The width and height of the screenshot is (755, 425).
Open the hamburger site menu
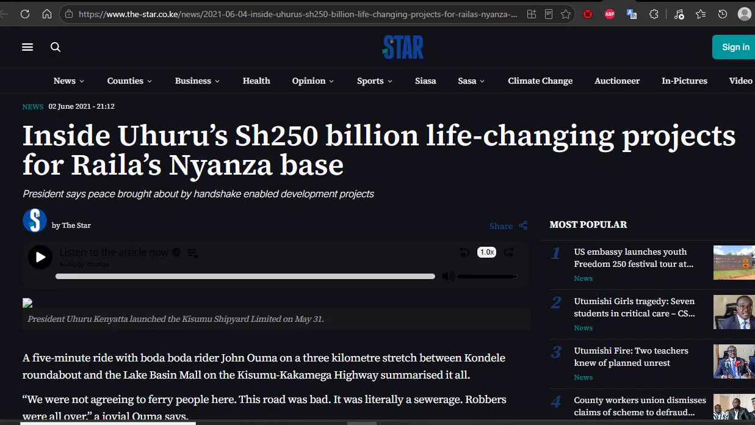pyautogui.click(x=27, y=47)
